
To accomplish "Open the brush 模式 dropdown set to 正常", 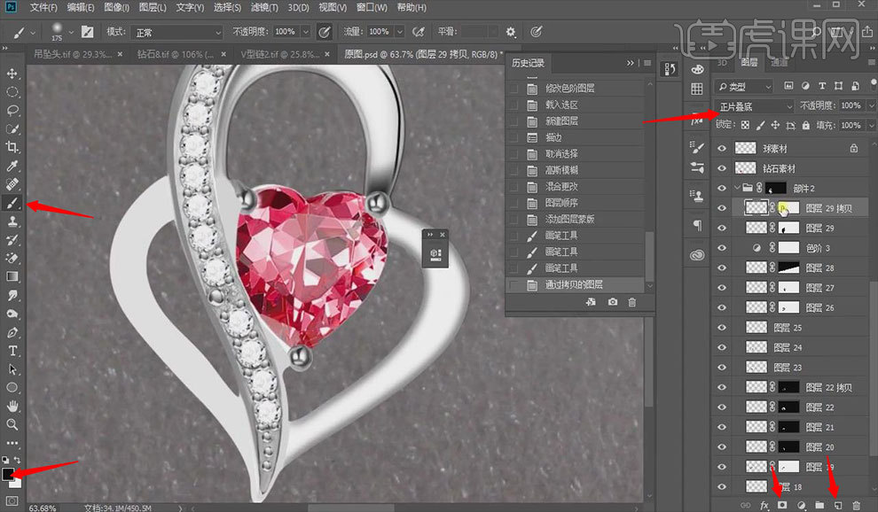I will [176, 32].
